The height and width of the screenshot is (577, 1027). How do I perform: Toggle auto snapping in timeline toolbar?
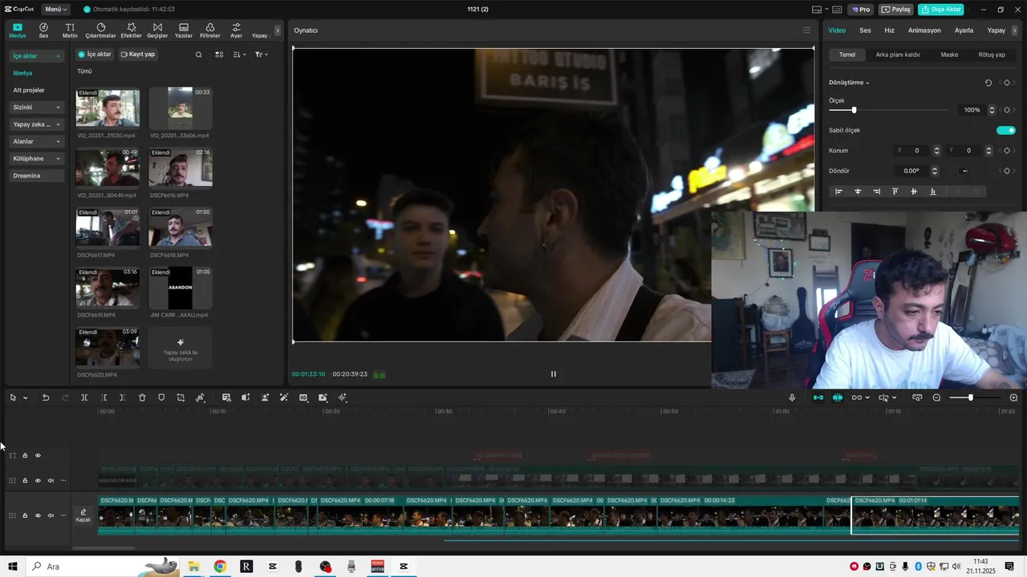tap(838, 397)
